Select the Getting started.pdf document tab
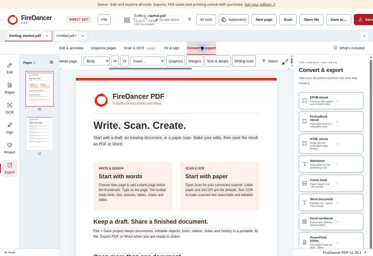The height and width of the screenshot is (256, 373). tap(25, 36)
